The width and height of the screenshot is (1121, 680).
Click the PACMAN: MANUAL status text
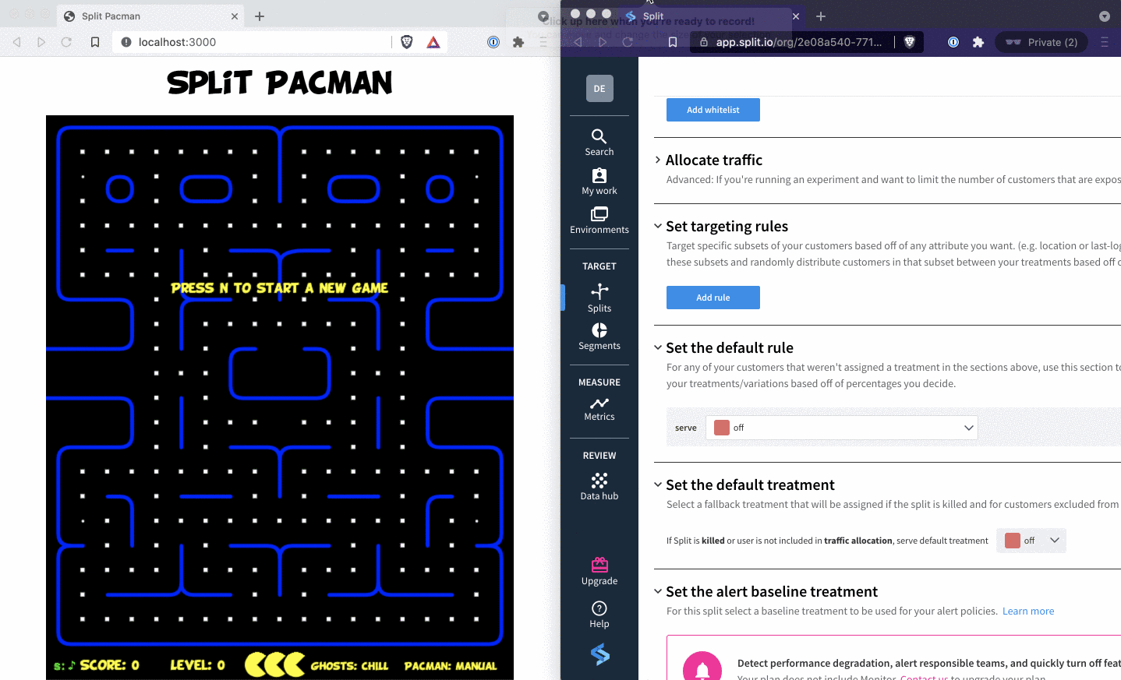click(450, 666)
